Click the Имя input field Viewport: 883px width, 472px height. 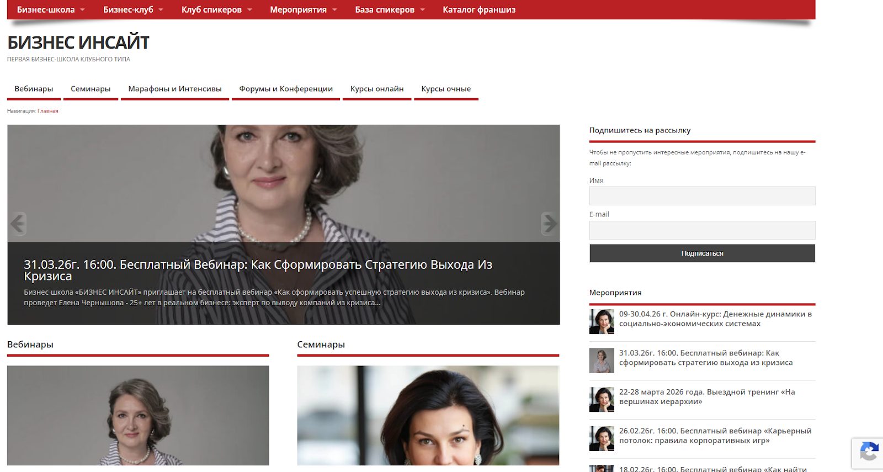[x=702, y=196]
